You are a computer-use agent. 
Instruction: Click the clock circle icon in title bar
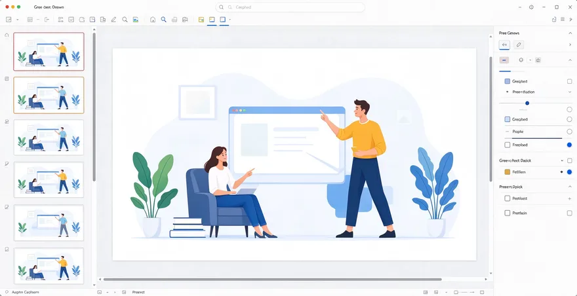[531, 7]
